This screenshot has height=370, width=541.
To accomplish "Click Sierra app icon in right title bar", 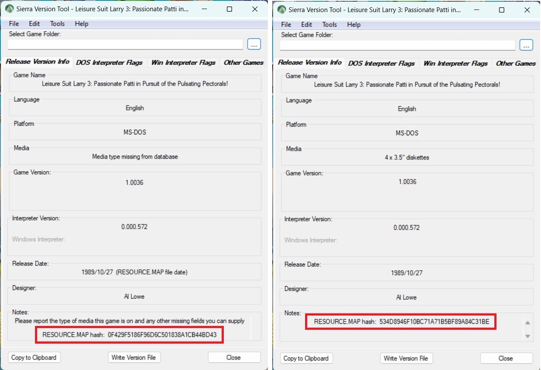I will [282, 10].
